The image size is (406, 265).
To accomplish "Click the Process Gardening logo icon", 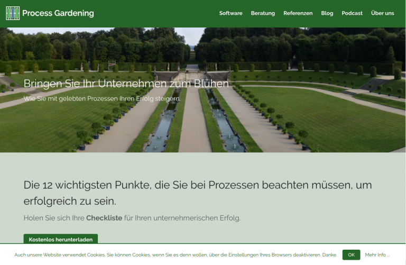I will tap(13, 13).
